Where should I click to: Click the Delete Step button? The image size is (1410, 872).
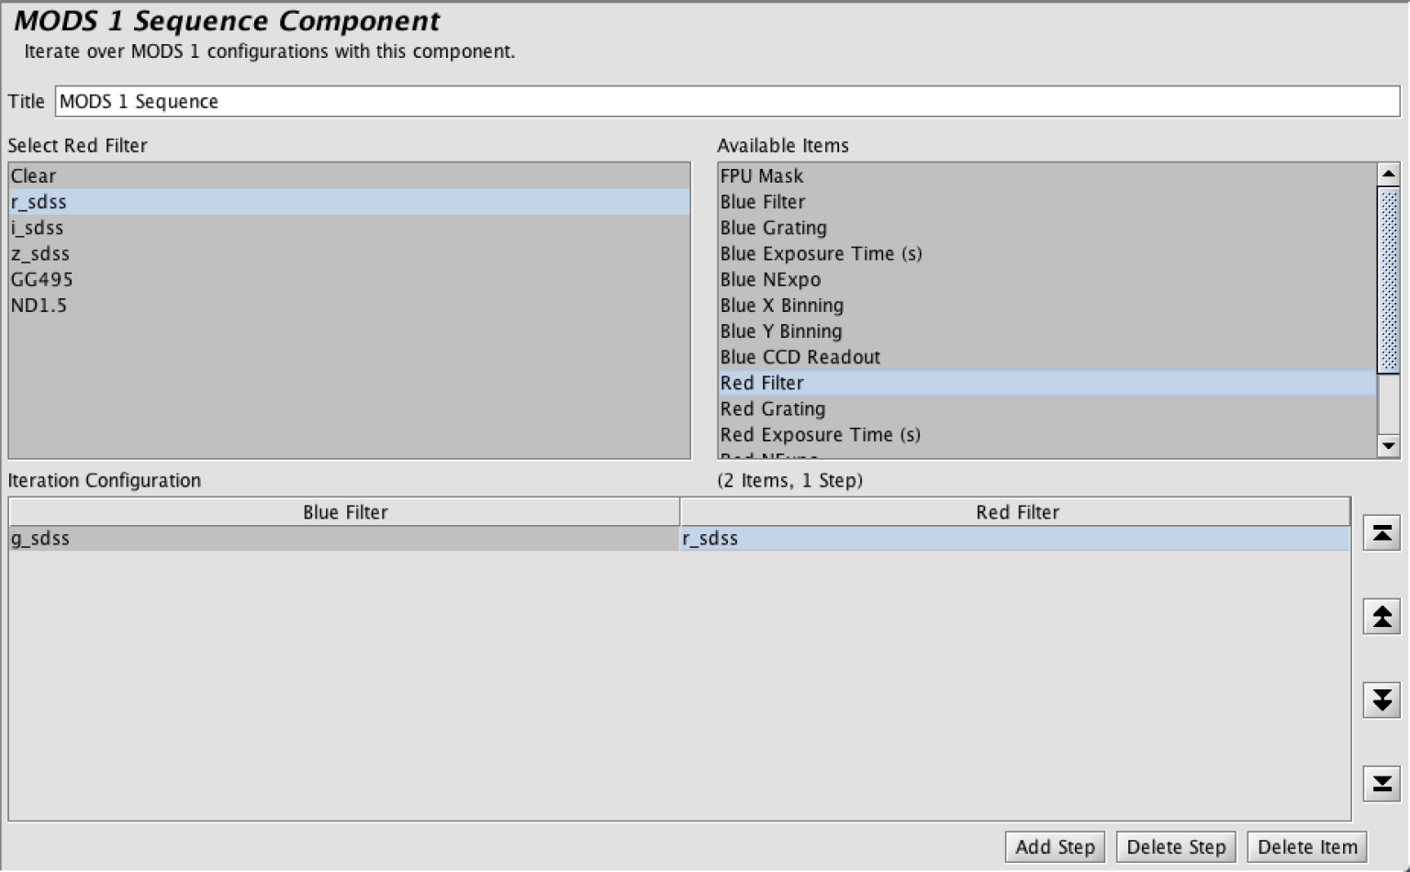pos(1176,846)
